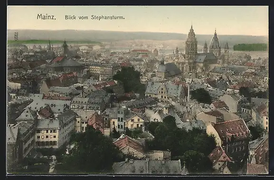Select the grey slate roof at bottom edge
Screen dimensions: 274x180
pyautogui.click(x=147, y=166)
